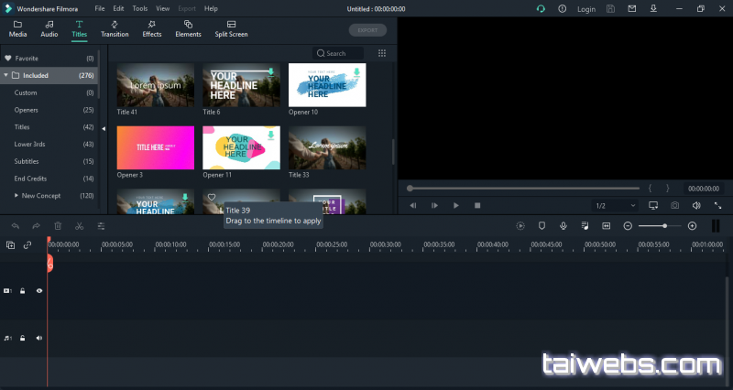Click the timeline zoom slider handle

[x=664, y=225]
